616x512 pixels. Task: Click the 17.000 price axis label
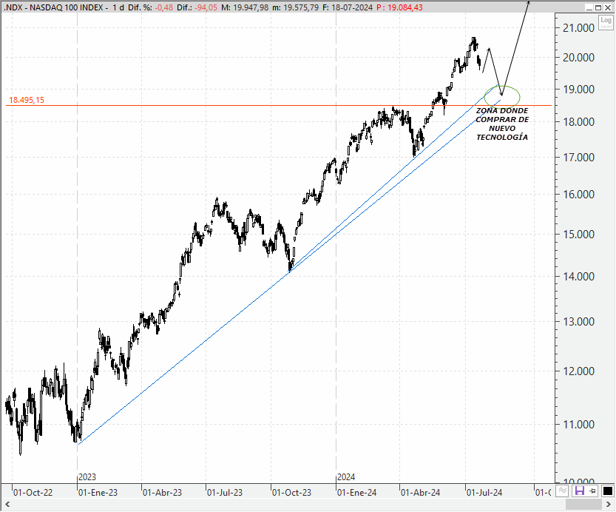point(579,158)
